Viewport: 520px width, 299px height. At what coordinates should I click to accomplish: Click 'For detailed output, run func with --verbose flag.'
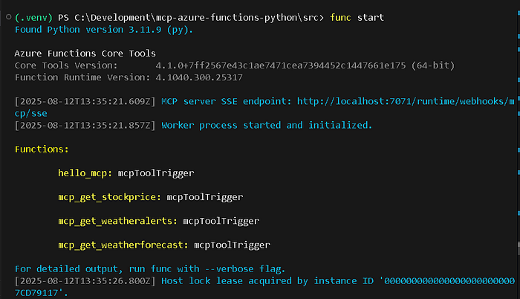tap(150, 269)
